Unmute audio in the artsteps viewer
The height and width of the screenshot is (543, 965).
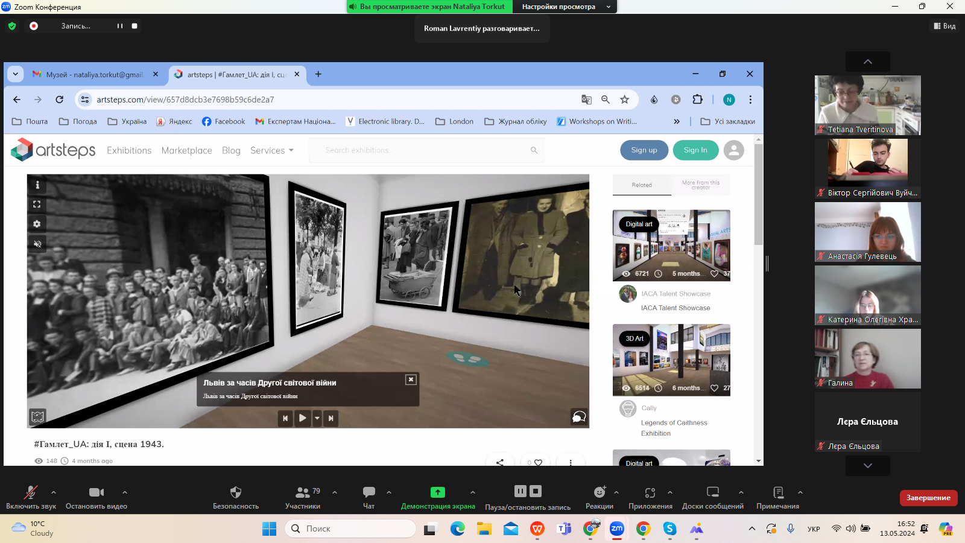click(x=37, y=244)
